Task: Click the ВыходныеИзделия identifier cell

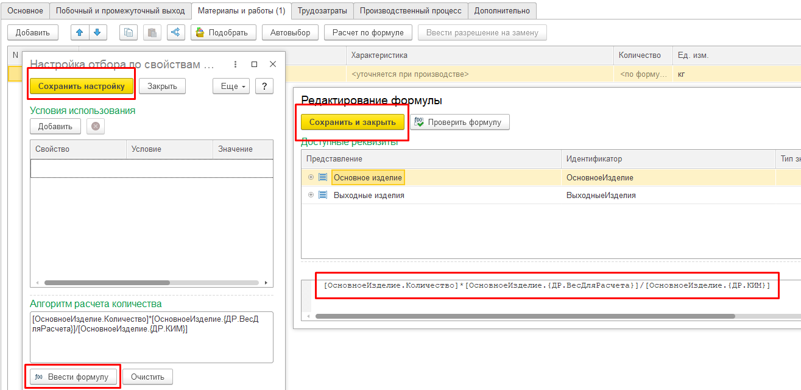Action: (x=668, y=195)
